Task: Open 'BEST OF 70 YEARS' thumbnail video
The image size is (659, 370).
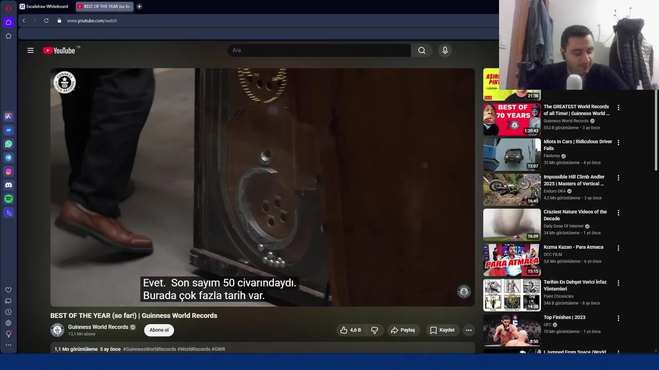Action: [x=512, y=119]
